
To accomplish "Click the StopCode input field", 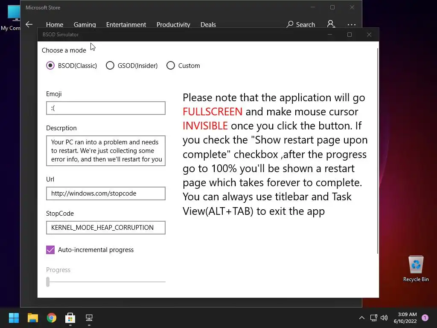I will 106,228.
